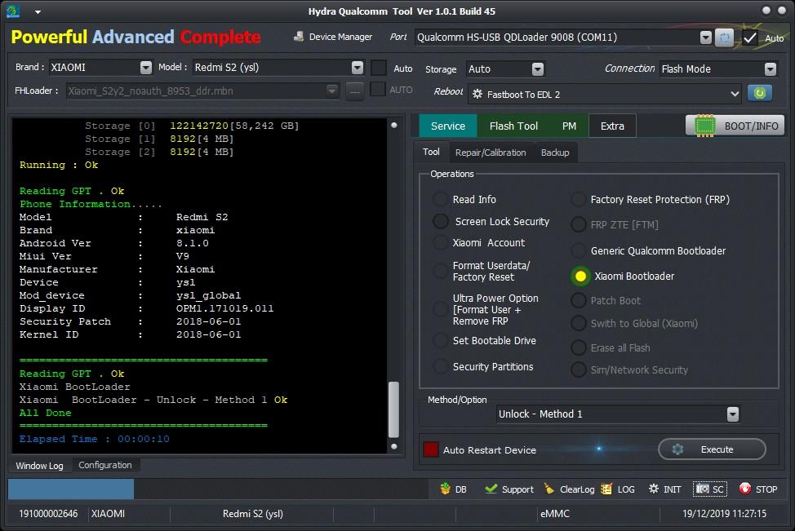Click the port refresh icon
795x531 pixels.
click(725, 38)
